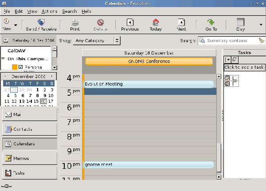Check the first task's completion checkbox
Viewport: 266px width, 191px height.
[235, 78]
